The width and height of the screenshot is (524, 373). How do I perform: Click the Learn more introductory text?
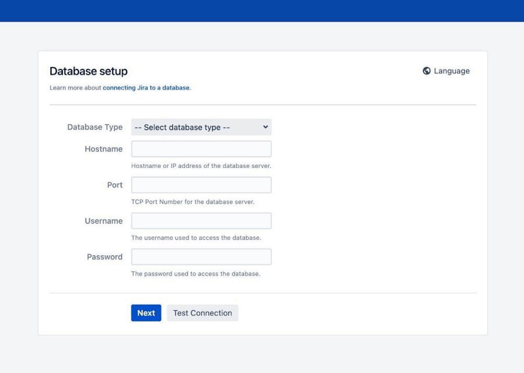coord(76,88)
